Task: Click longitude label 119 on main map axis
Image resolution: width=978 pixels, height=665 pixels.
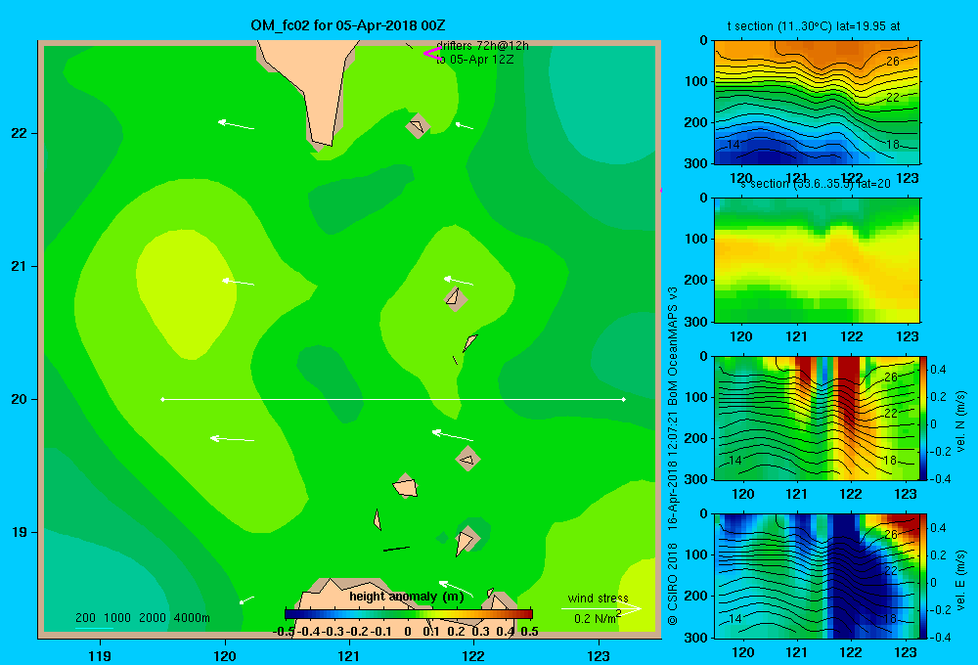Action: [100, 655]
